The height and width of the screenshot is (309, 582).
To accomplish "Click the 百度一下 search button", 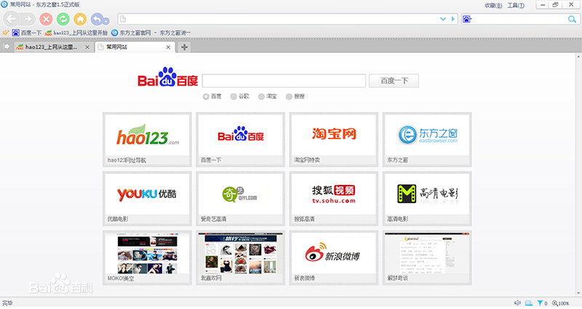I will tap(394, 81).
